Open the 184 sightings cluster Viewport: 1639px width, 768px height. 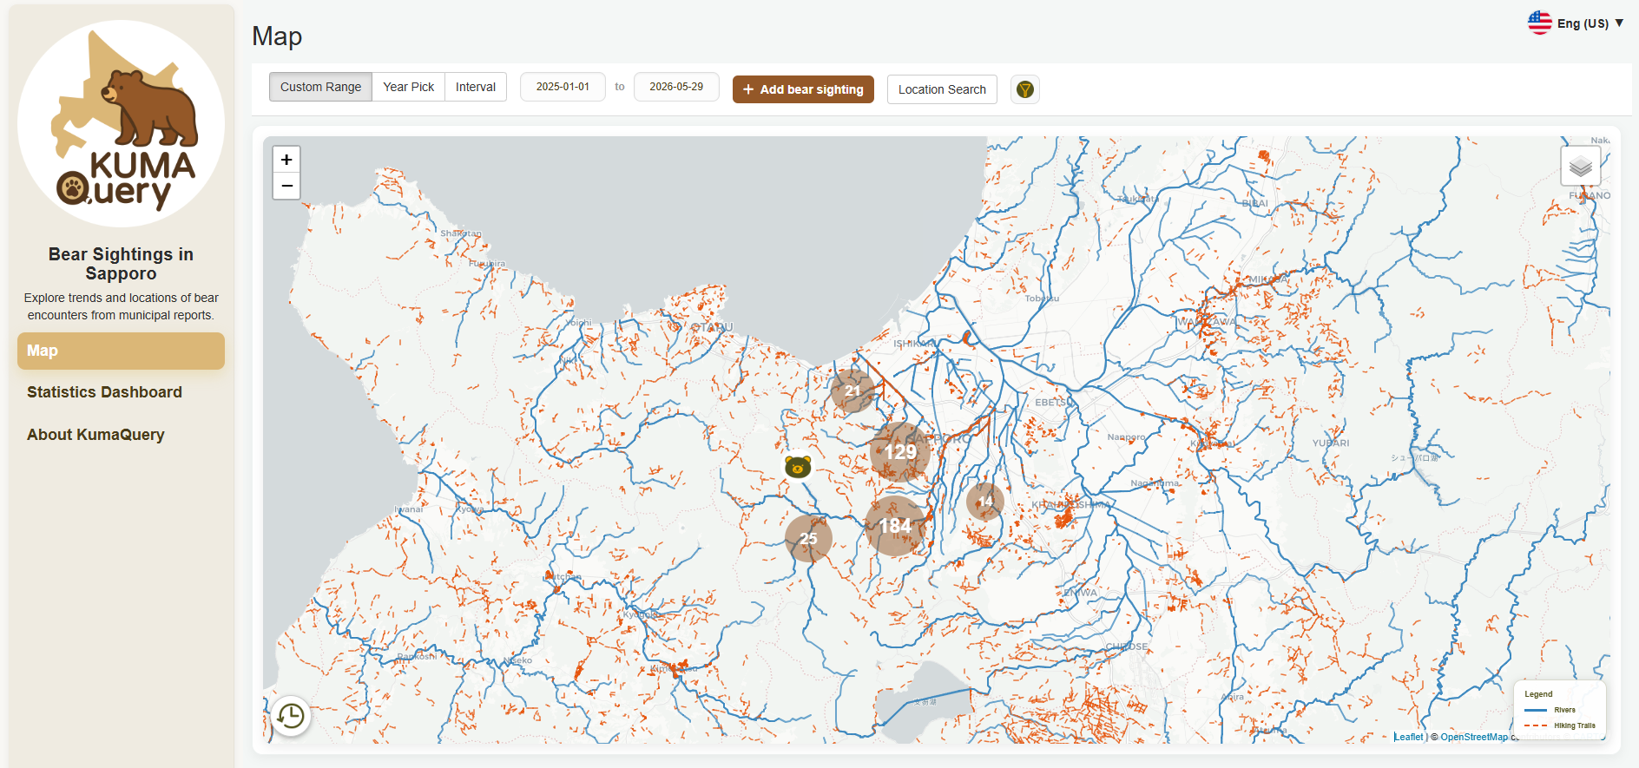[895, 526]
